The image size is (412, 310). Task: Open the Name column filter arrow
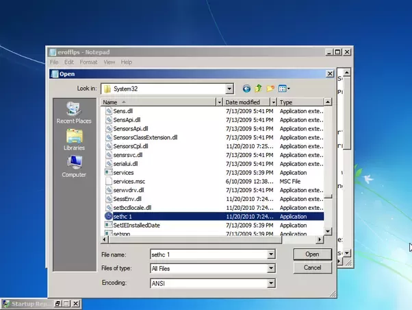[219, 102]
